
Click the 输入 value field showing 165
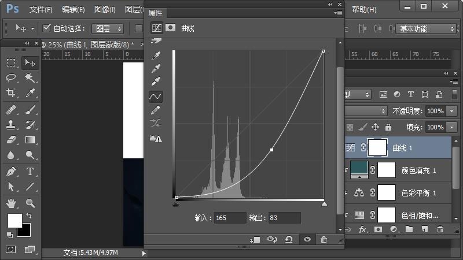tap(230, 218)
